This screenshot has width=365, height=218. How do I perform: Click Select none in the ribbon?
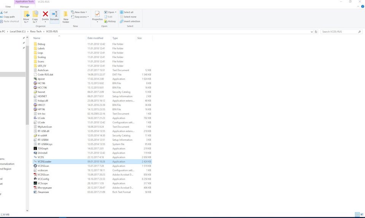(128, 17)
